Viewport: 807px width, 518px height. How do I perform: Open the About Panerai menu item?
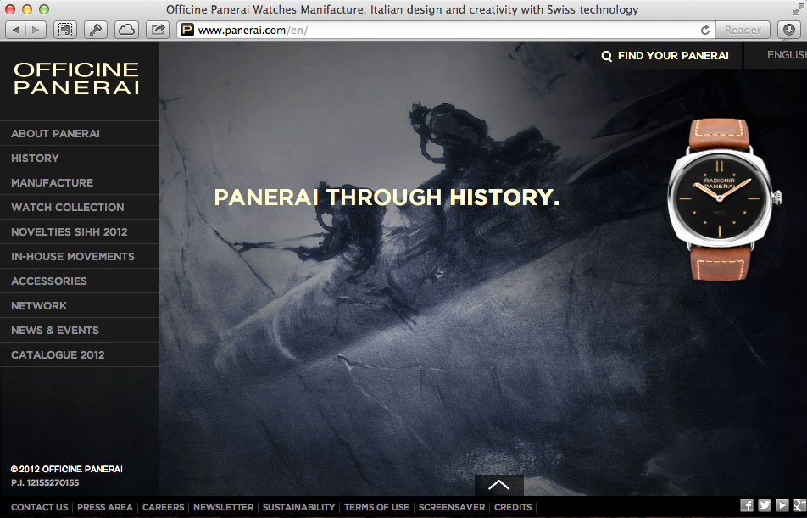80,133
